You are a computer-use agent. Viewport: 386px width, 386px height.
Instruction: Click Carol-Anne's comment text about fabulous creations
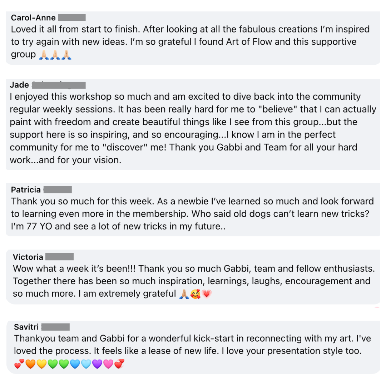190,42
